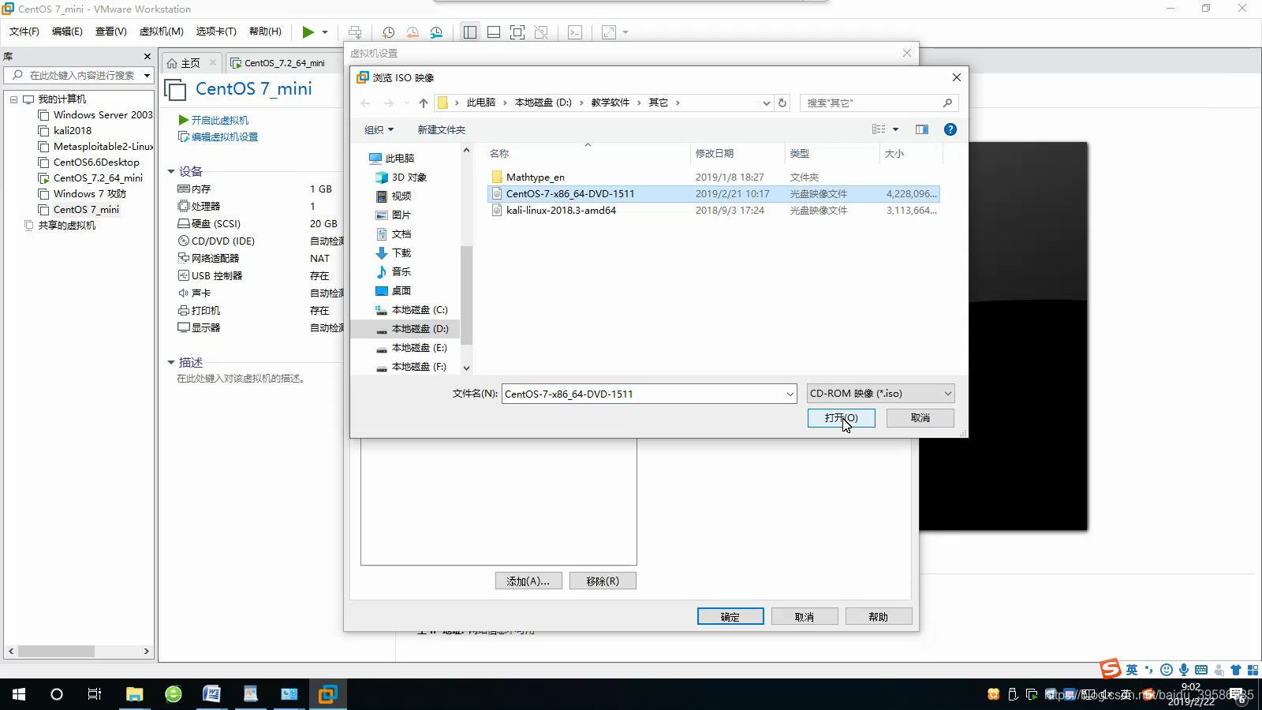Viewport: 1262px width, 710px height.
Task: Sort files by 修改日期 column
Action: tap(715, 153)
